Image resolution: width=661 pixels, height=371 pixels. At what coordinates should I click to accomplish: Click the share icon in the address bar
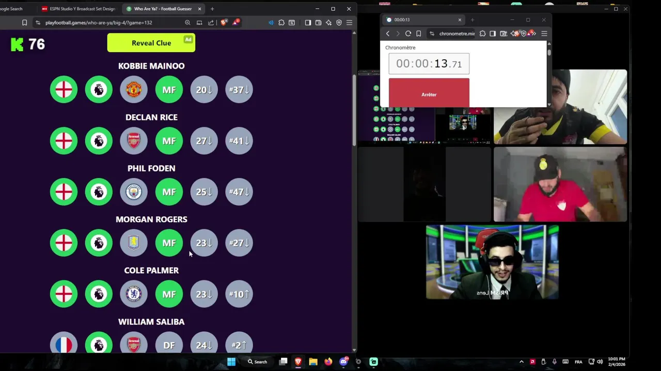coord(211,23)
